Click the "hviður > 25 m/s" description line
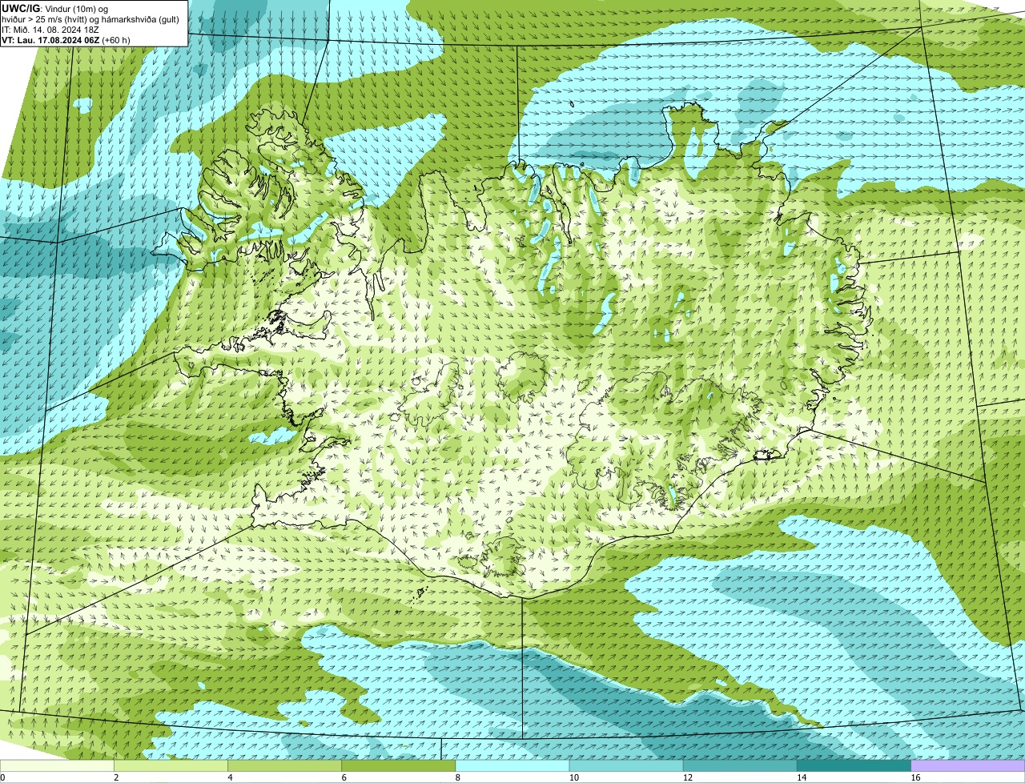Screen dimensions: 1025x783 pyautogui.click(x=90, y=19)
